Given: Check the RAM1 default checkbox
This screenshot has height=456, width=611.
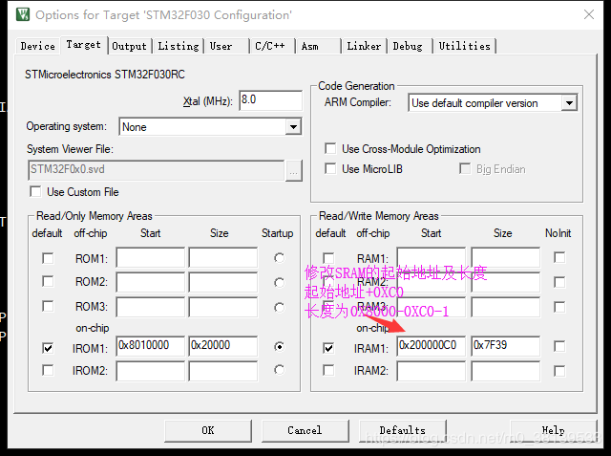Looking at the screenshot, I should [x=328, y=258].
